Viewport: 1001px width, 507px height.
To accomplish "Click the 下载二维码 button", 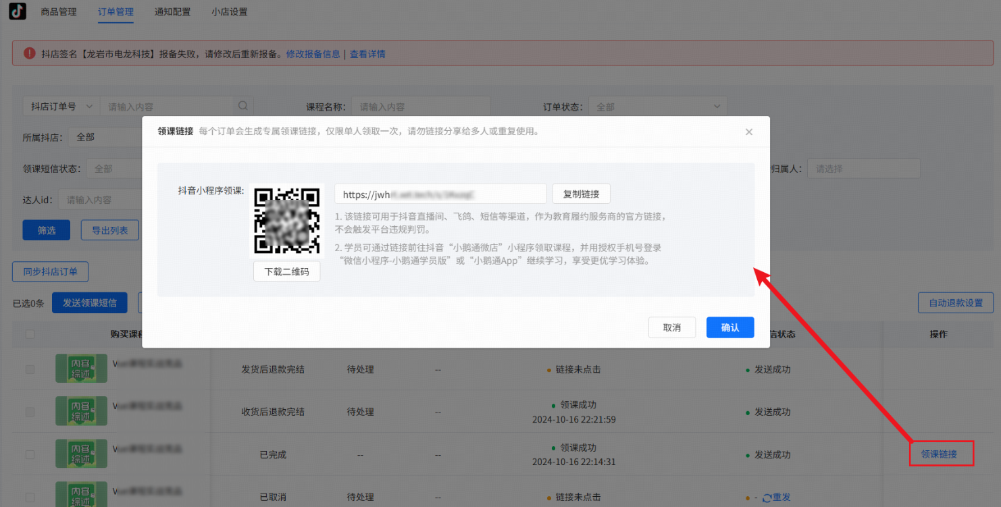I will [286, 271].
